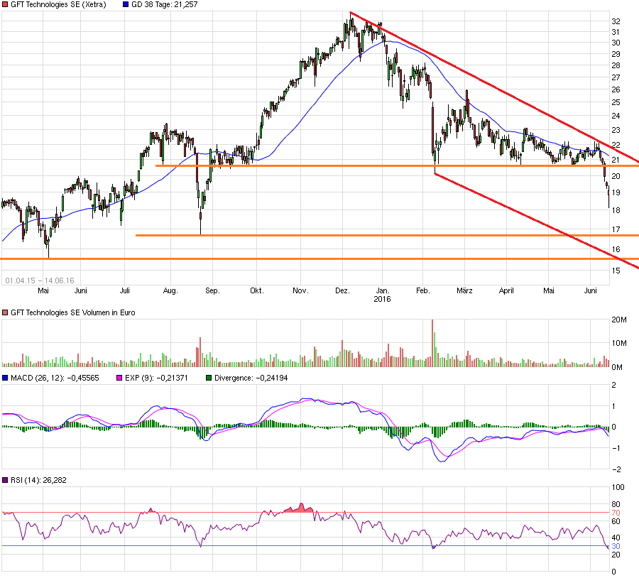
Task: Click the 'Jan. 2016' x-axis label
Action: [382, 295]
